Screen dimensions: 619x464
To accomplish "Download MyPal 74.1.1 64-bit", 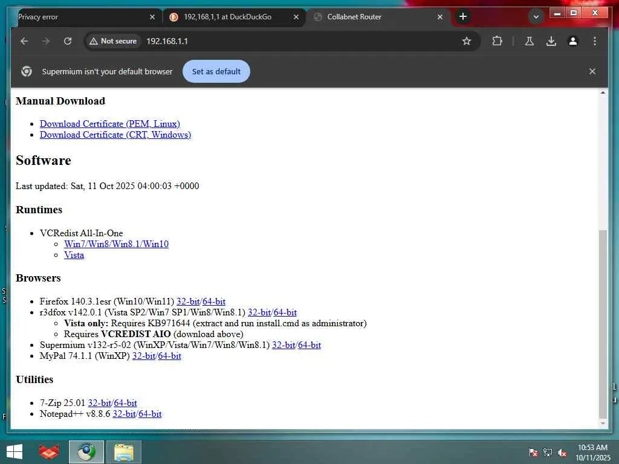I will [x=170, y=356].
